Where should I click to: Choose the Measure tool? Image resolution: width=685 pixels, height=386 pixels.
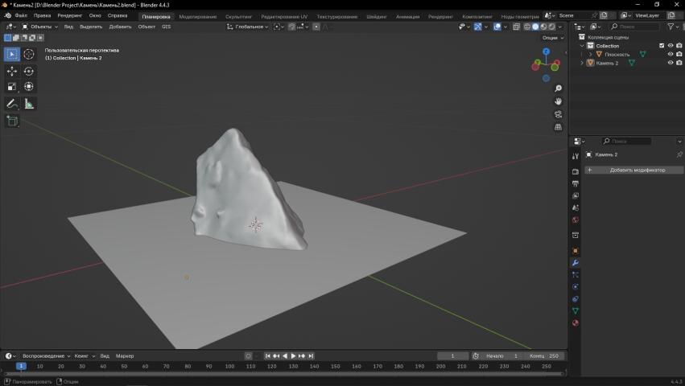click(29, 104)
